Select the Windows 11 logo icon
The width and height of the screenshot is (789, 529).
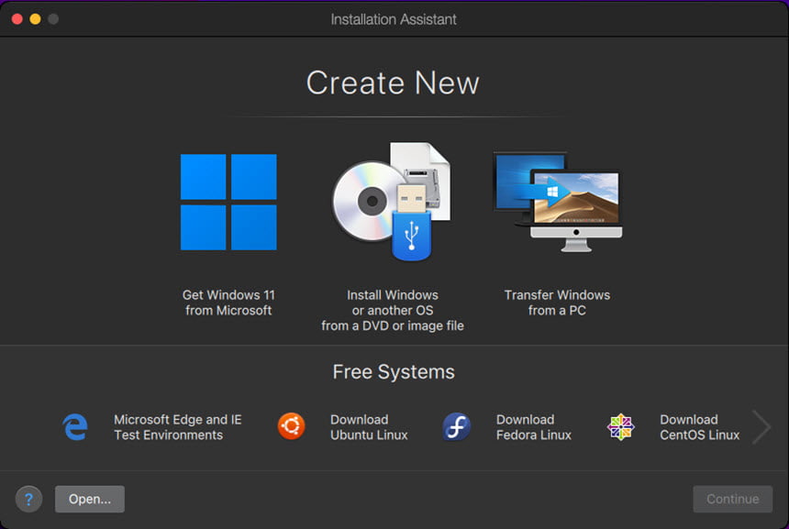tap(228, 202)
